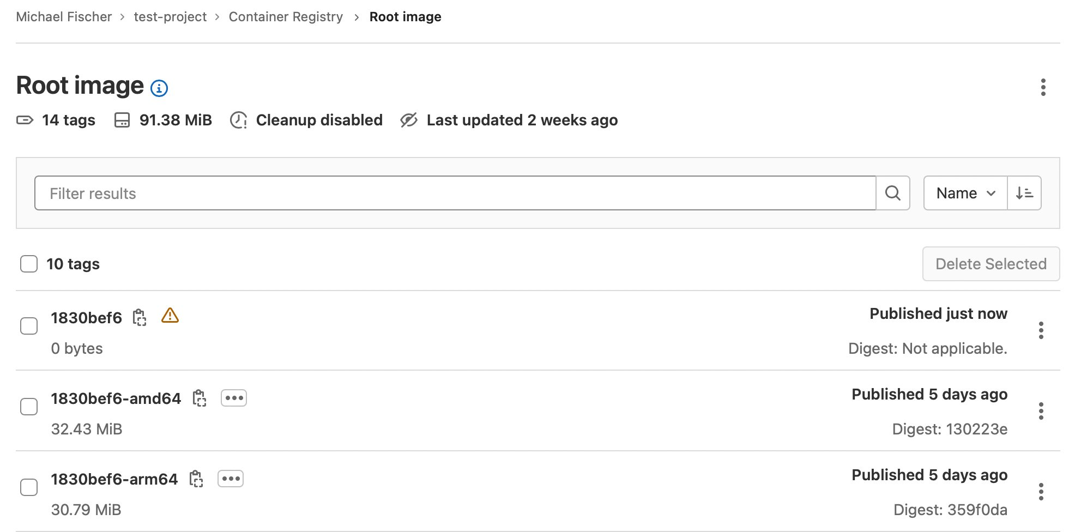Expand the ellipsis badge after 1830bef6-amd64
The image size is (1075, 532).
pos(234,398)
